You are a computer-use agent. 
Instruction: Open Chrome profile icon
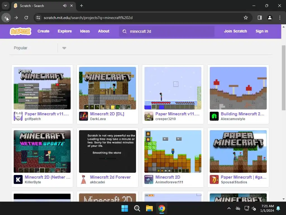(270, 18)
